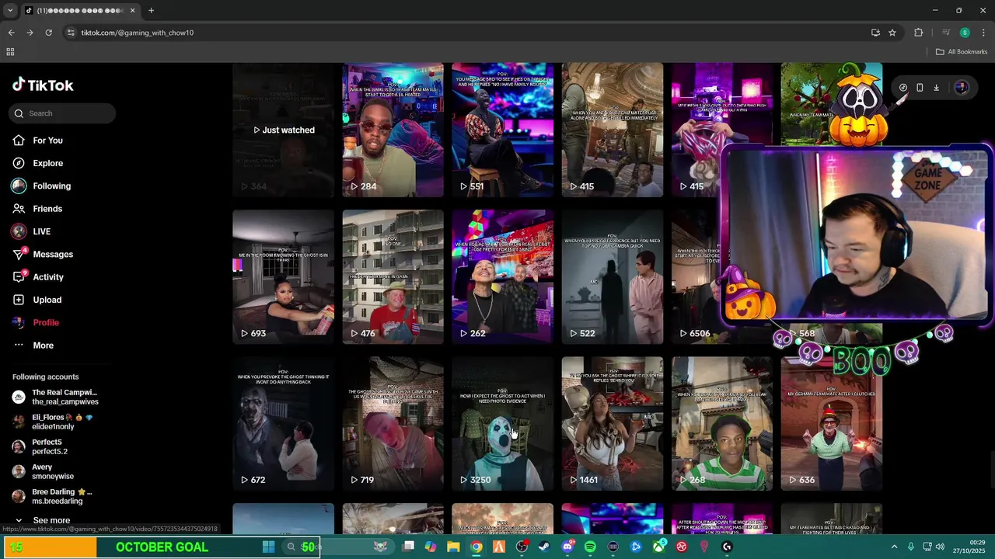Open the LIVE section
The height and width of the screenshot is (559, 995).
tap(41, 231)
